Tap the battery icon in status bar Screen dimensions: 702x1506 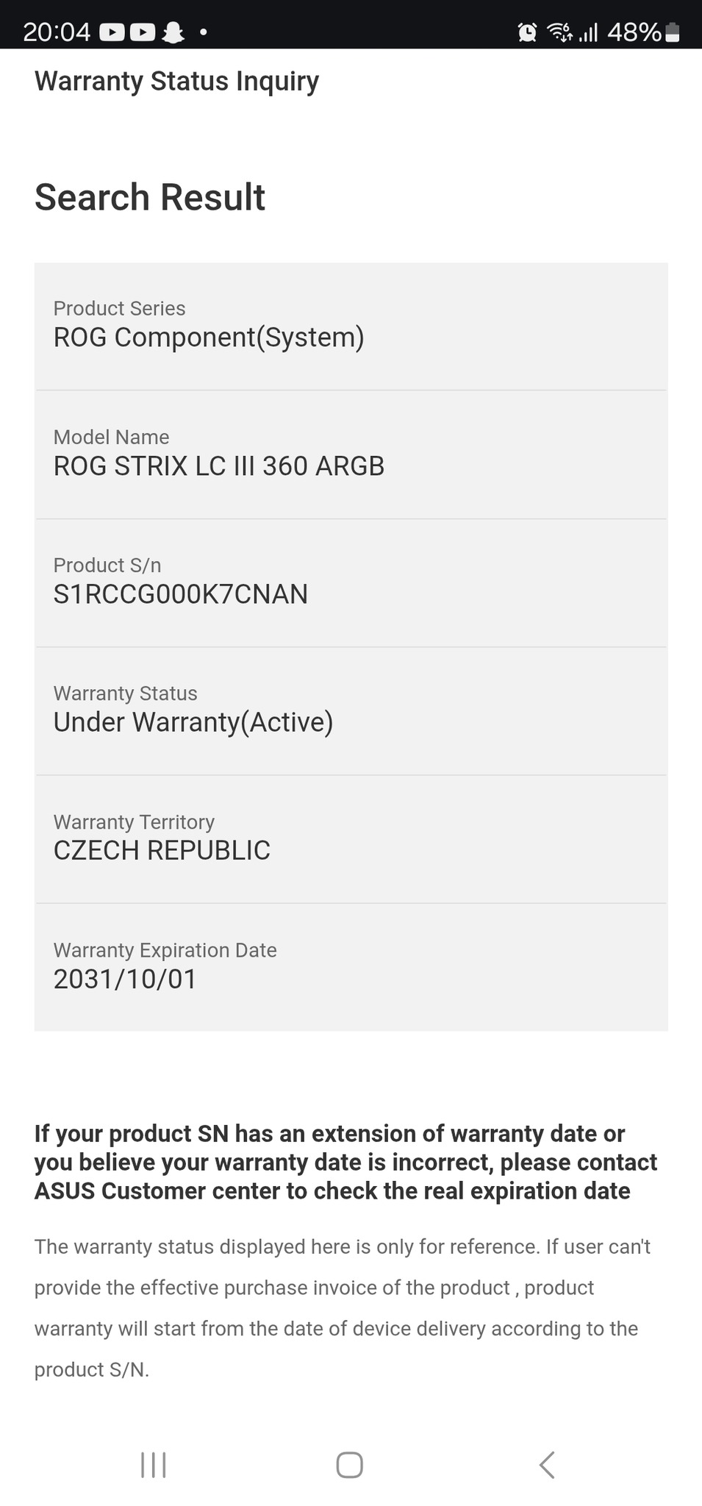pyautogui.click(x=672, y=32)
